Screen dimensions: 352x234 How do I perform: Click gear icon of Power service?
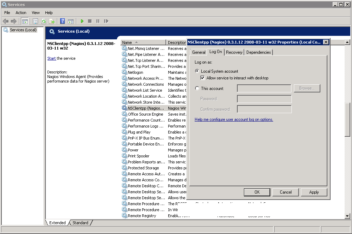pos(124,150)
